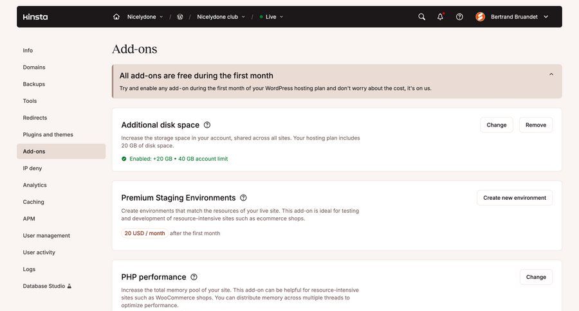Click the green enabled checkmark icon
Viewport: 579px width, 311px height.
pyautogui.click(x=124, y=159)
